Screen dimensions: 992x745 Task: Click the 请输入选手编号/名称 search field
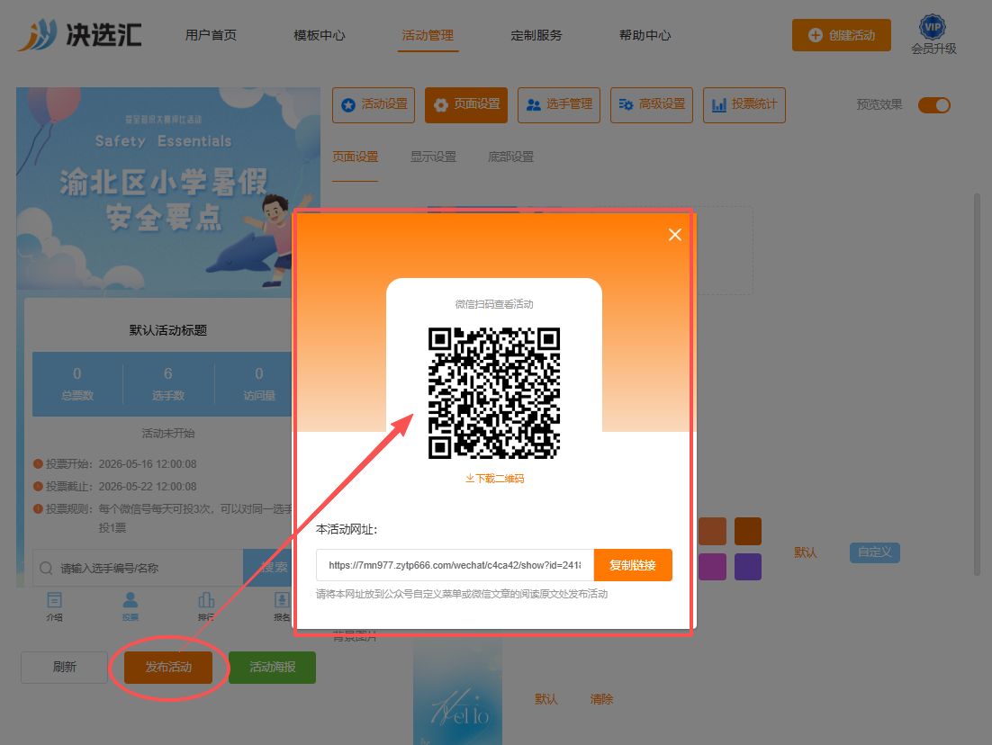[x=138, y=568]
